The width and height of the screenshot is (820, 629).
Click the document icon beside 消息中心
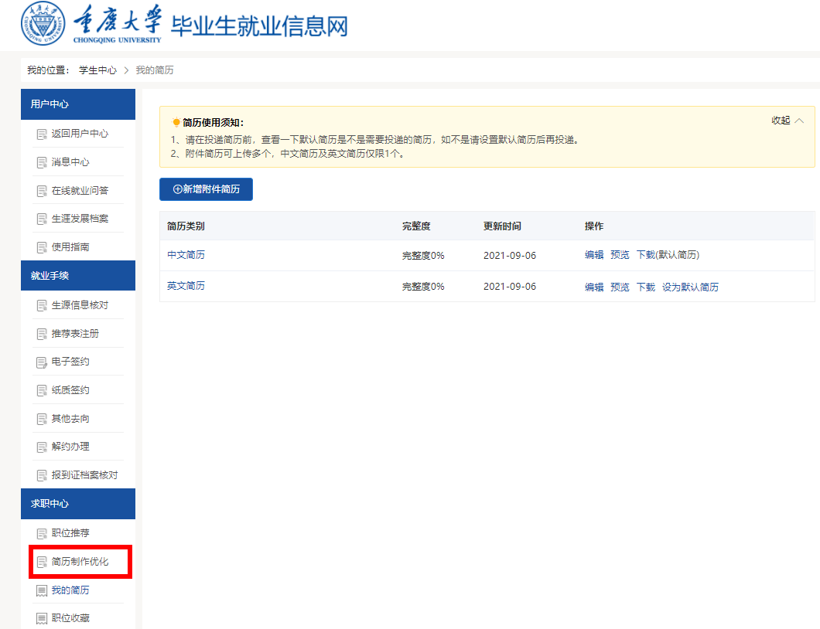42,162
